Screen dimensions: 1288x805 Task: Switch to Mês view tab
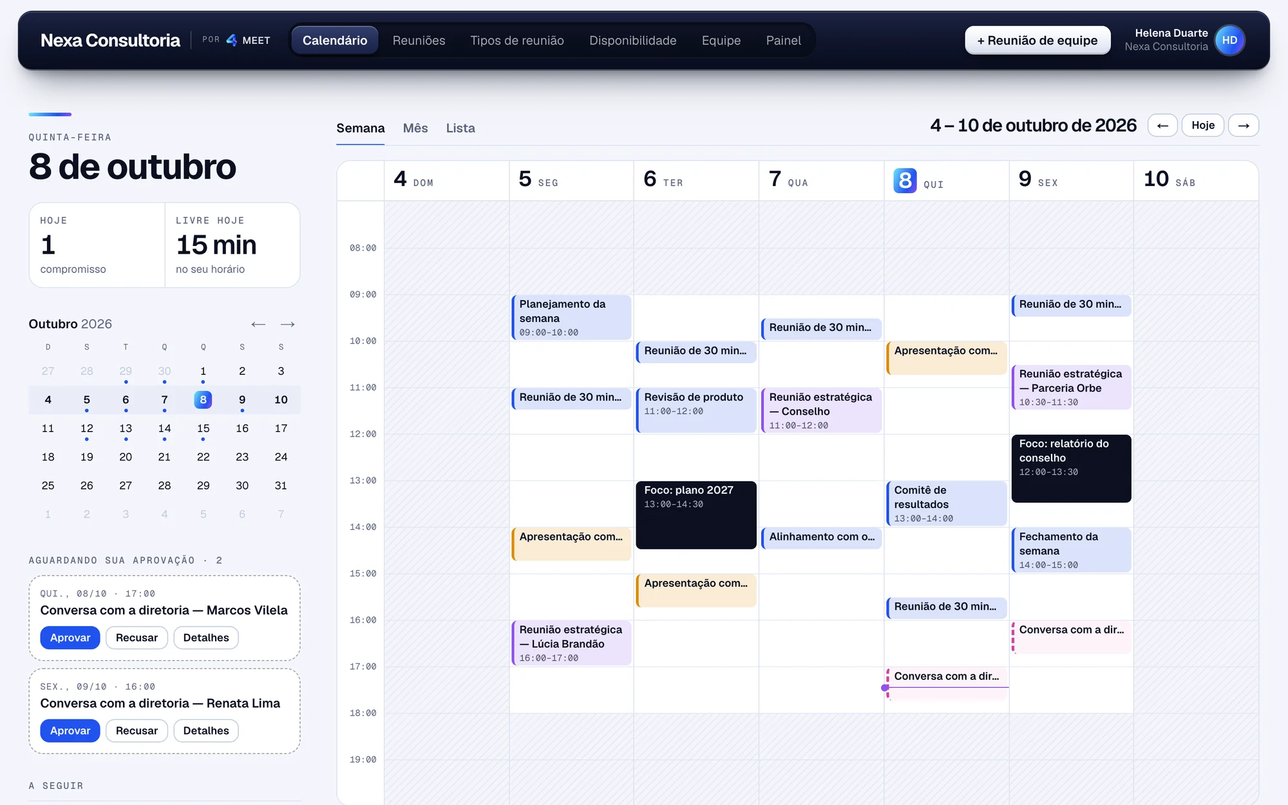415,128
